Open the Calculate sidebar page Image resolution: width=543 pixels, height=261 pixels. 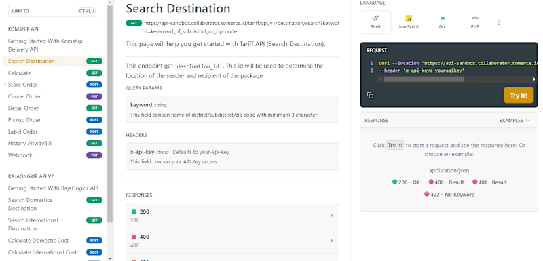(x=53, y=73)
